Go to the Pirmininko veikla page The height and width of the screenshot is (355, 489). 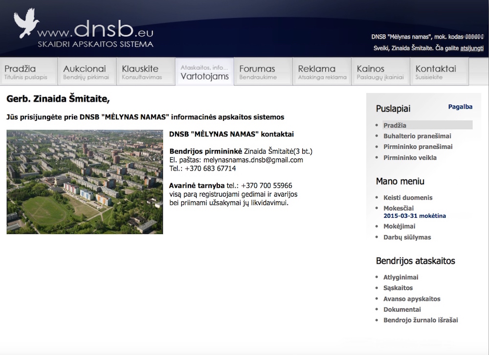pos(410,157)
